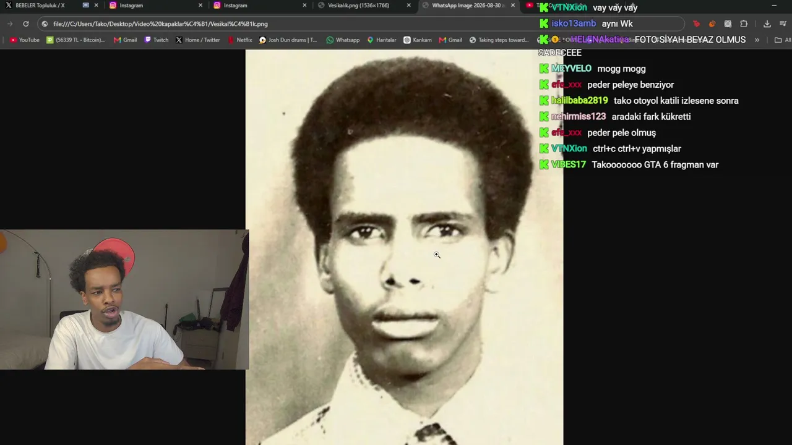Open the Home / Twitter bookmark
The image size is (792, 445).
(x=198, y=40)
